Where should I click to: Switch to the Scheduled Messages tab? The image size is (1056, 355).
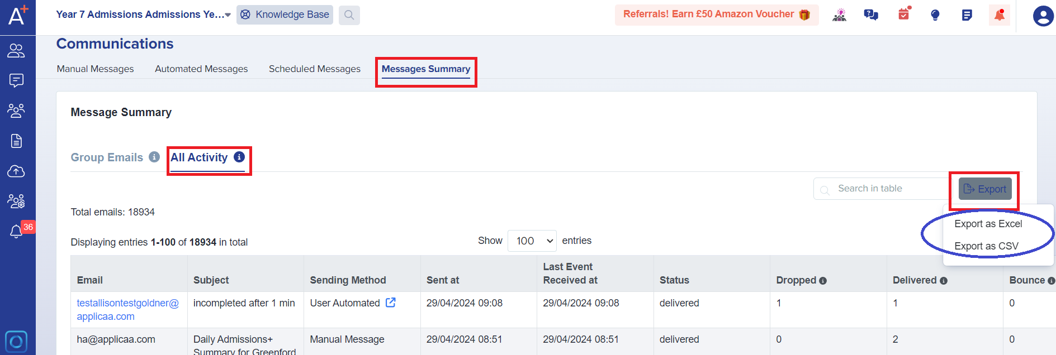tap(315, 69)
